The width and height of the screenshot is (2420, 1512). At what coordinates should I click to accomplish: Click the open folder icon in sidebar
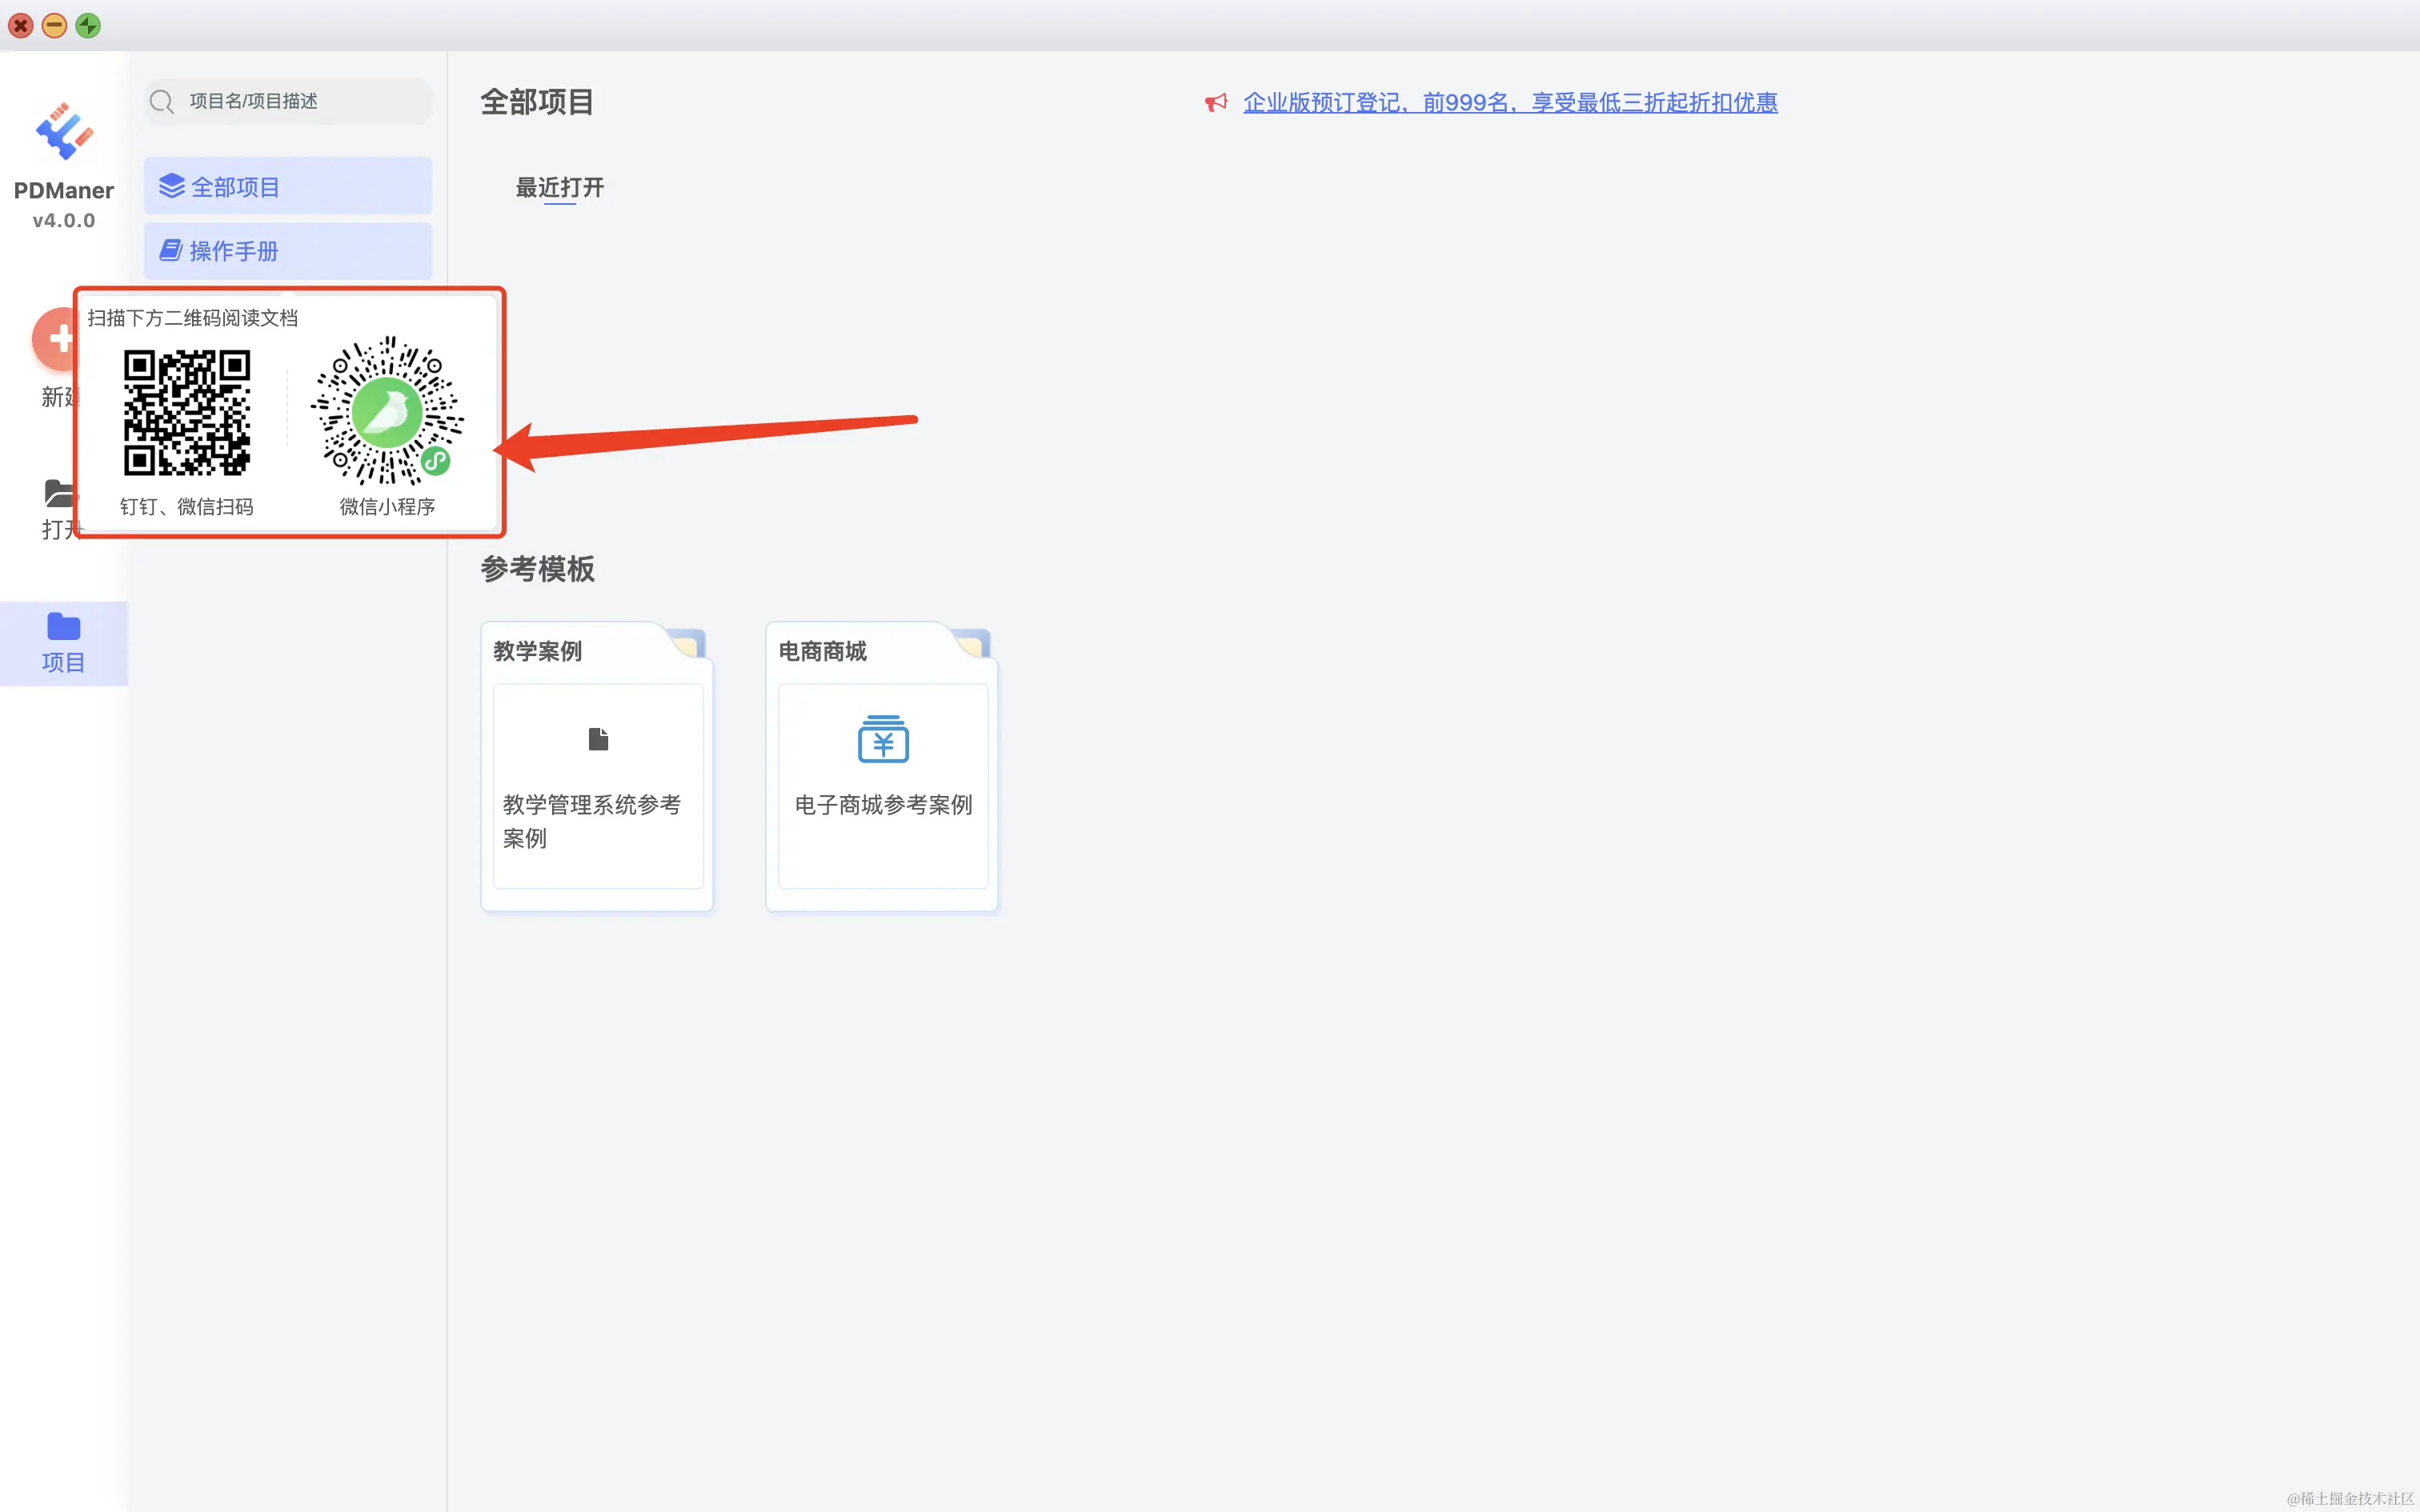(57, 493)
